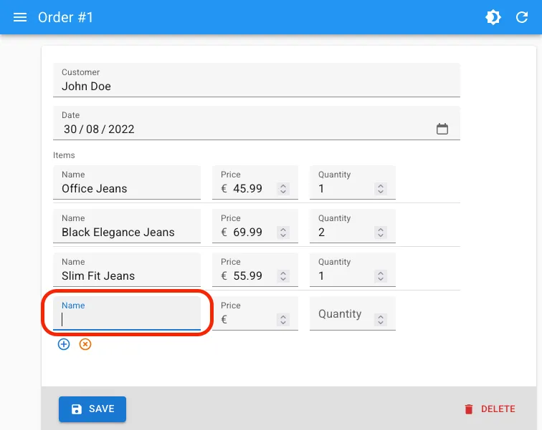Add a new item with plus icon
The height and width of the screenshot is (430, 542).
64,344
